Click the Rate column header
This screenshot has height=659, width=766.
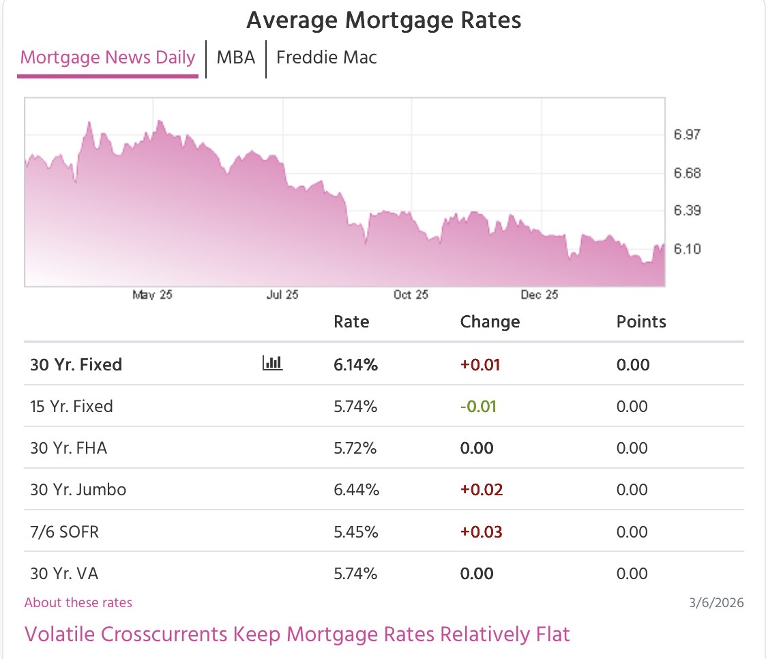(351, 321)
